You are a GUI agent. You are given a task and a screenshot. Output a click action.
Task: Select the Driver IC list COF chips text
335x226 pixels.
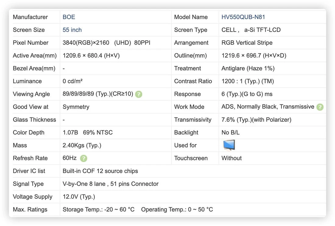100,171
